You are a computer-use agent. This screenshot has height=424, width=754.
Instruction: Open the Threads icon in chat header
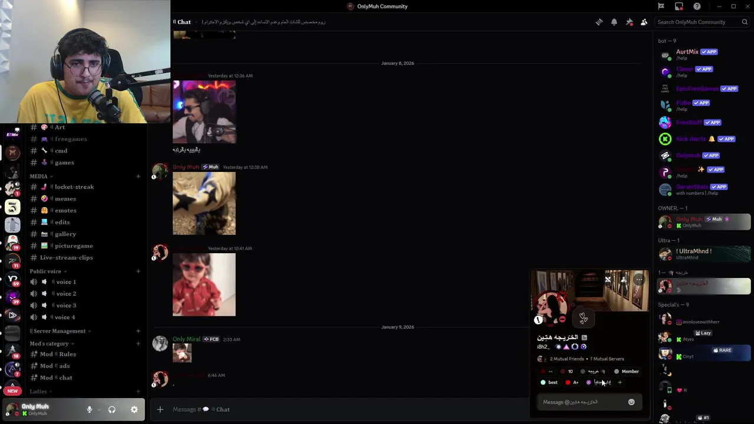(x=599, y=22)
